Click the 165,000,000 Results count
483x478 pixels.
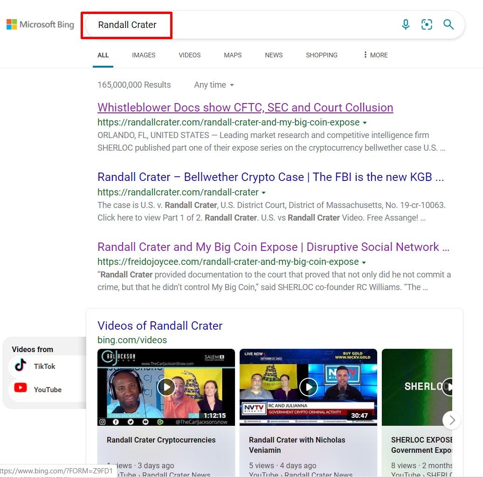coord(134,85)
